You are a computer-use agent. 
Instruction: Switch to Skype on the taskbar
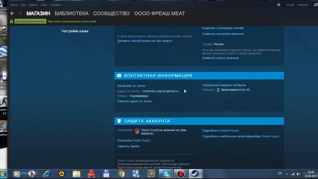point(166,174)
